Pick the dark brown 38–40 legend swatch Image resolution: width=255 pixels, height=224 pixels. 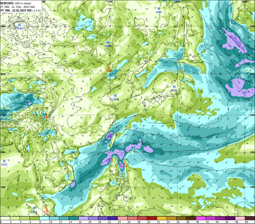(x=191, y=218)
